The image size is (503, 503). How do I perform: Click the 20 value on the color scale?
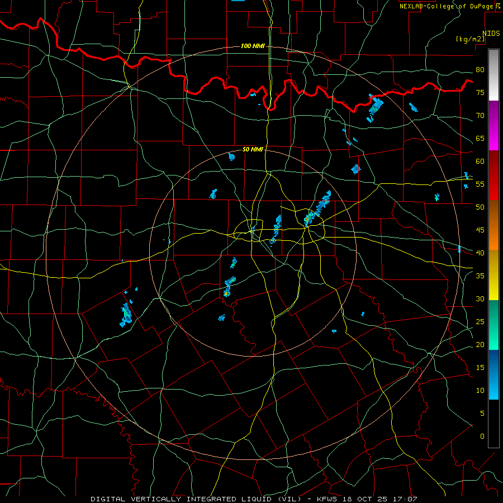480,344
